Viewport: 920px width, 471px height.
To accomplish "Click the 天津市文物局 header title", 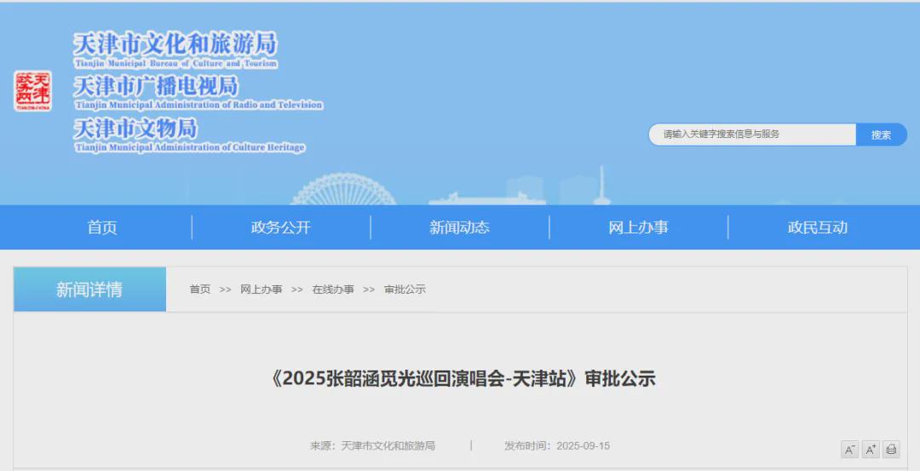I will [135, 129].
